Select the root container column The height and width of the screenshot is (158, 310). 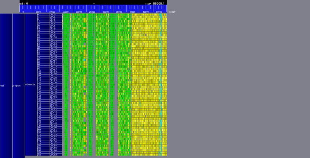coord(6,86)
